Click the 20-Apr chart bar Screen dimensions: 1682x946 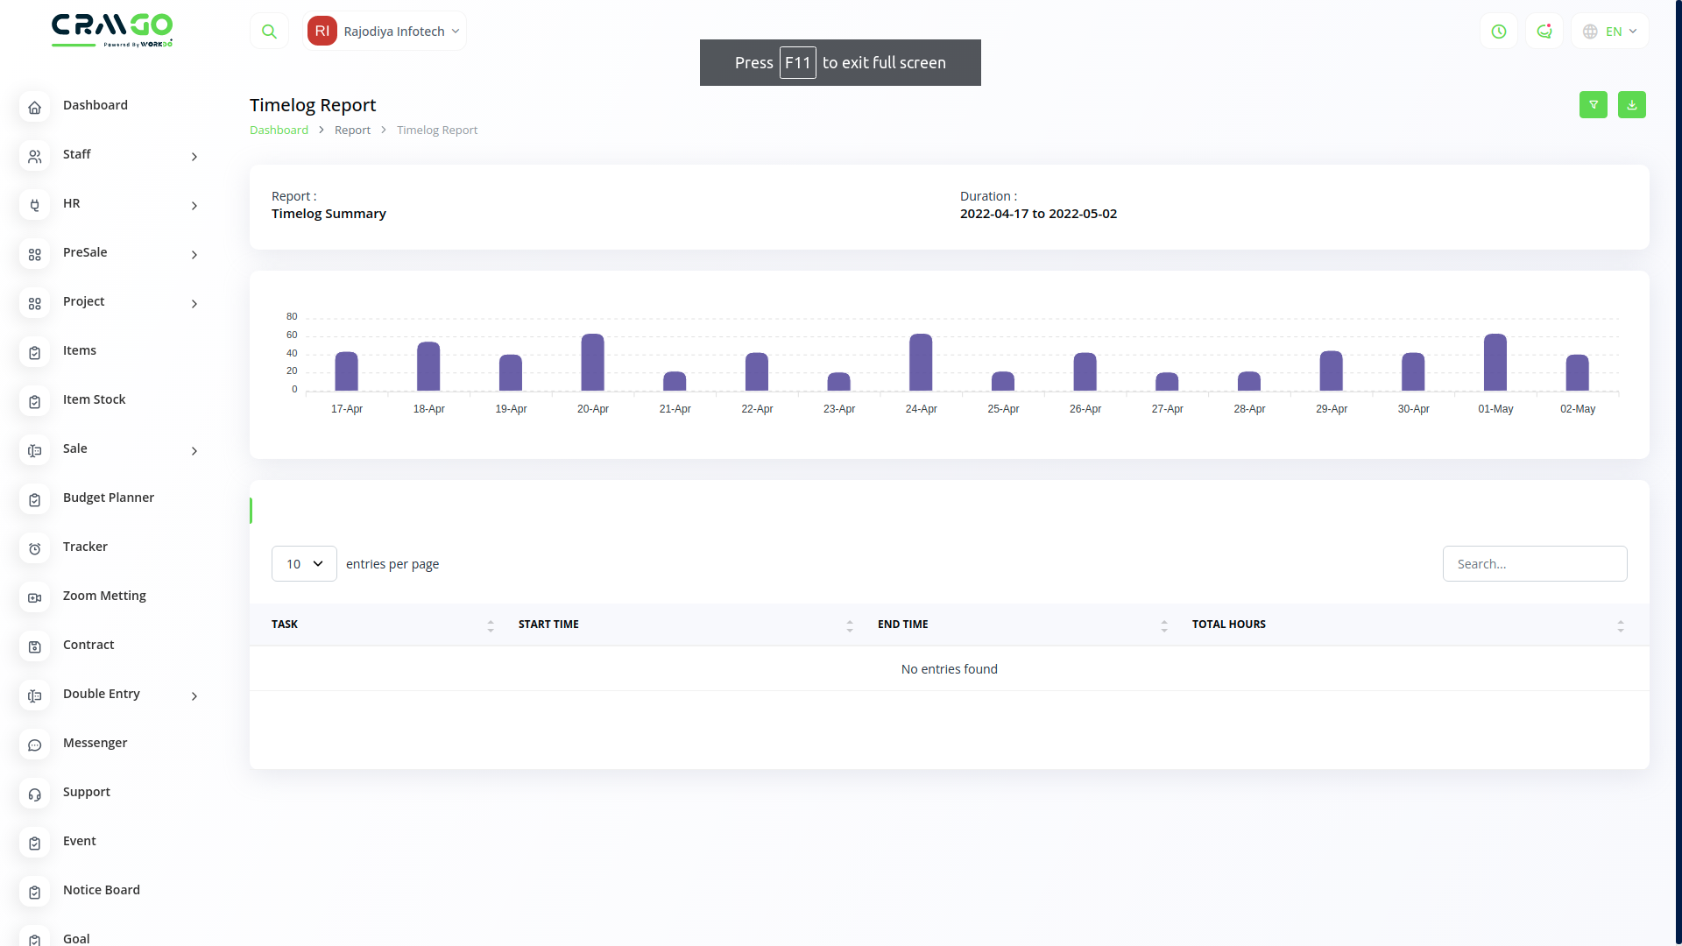coord(593,363)
